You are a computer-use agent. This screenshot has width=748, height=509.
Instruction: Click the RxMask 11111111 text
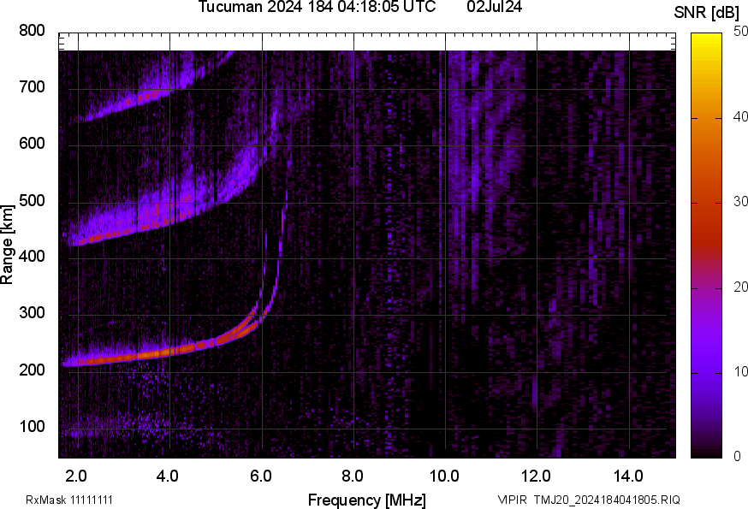pos(69,500)
